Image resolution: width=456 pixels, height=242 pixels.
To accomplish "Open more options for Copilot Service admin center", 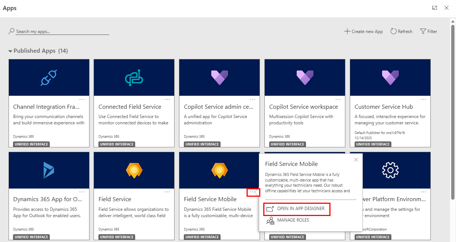I will [x=253, y=99].
